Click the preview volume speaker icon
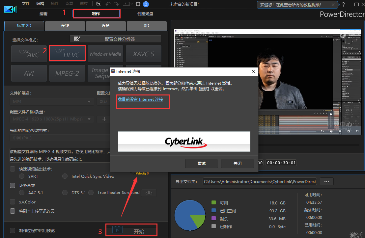The width and height of the screenshot is (365, 238). [x=331, y=131]
